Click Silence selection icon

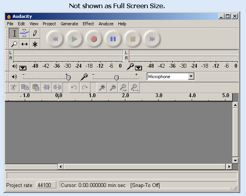click(x=57, y=87)
